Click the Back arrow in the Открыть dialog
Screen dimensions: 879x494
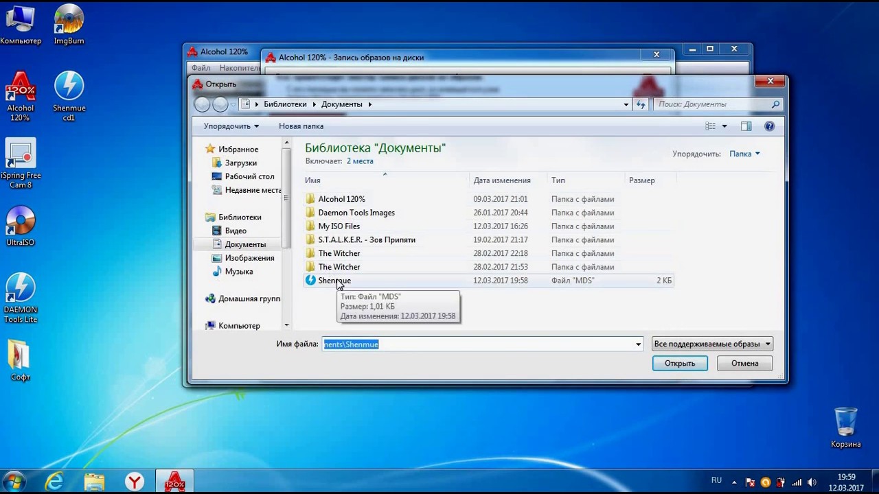[202, 104]
